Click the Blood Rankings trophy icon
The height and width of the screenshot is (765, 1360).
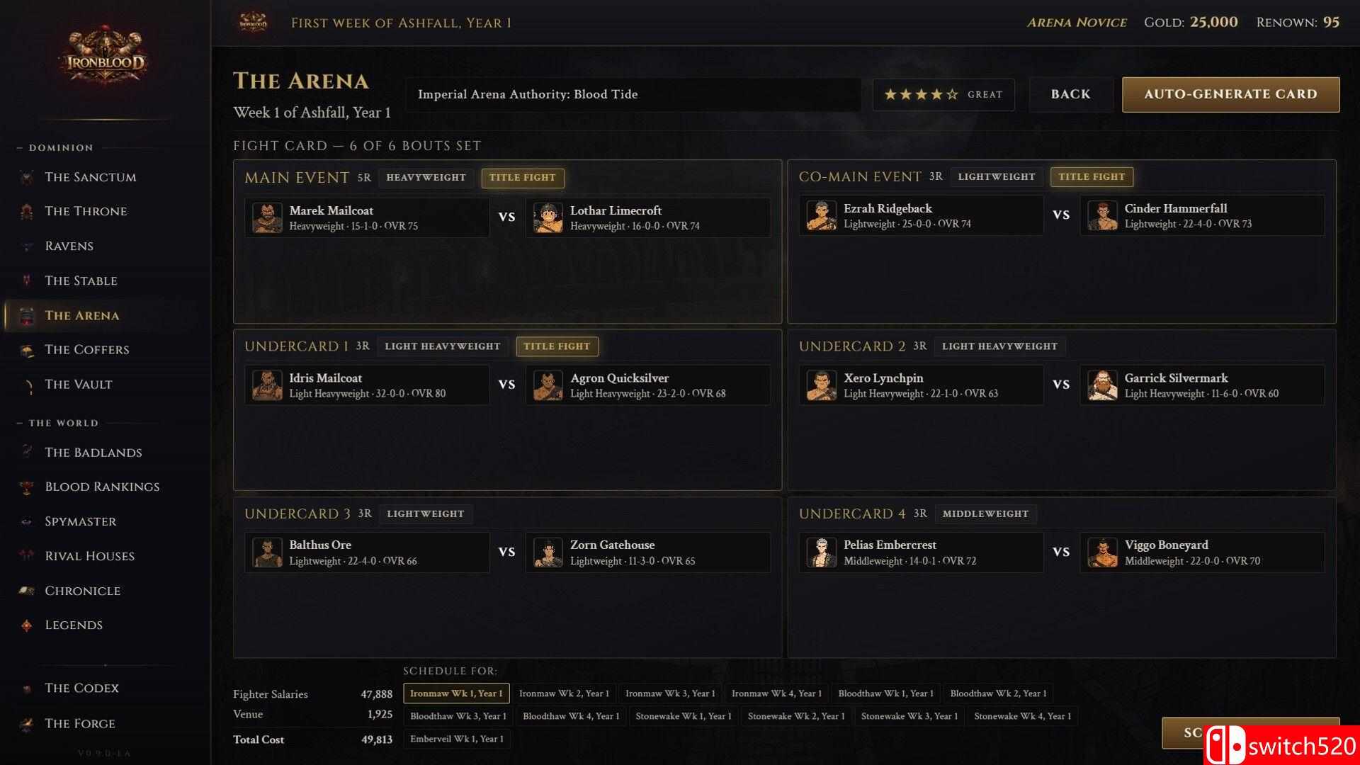click(x=27, y=487)
